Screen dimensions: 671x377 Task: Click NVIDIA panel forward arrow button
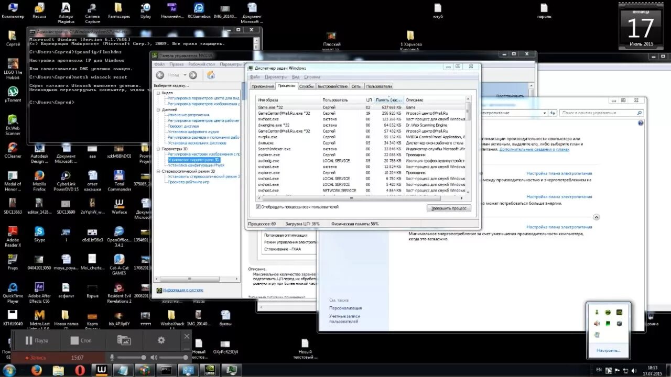(193, 75)
